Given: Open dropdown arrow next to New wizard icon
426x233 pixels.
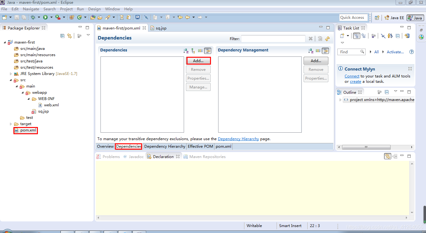Looking at the screenshot, I should (10, 17).
